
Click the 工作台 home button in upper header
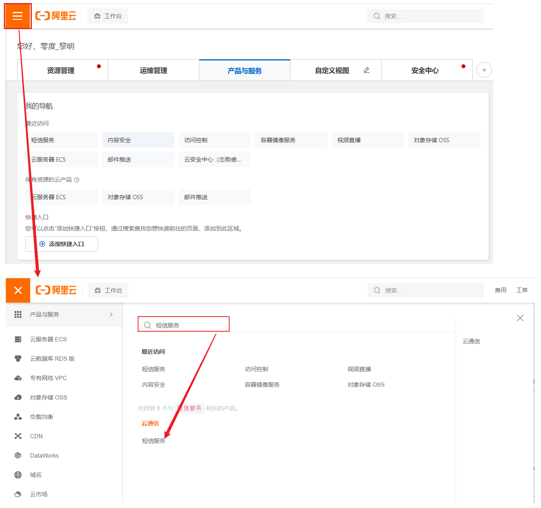coord(108,16)
